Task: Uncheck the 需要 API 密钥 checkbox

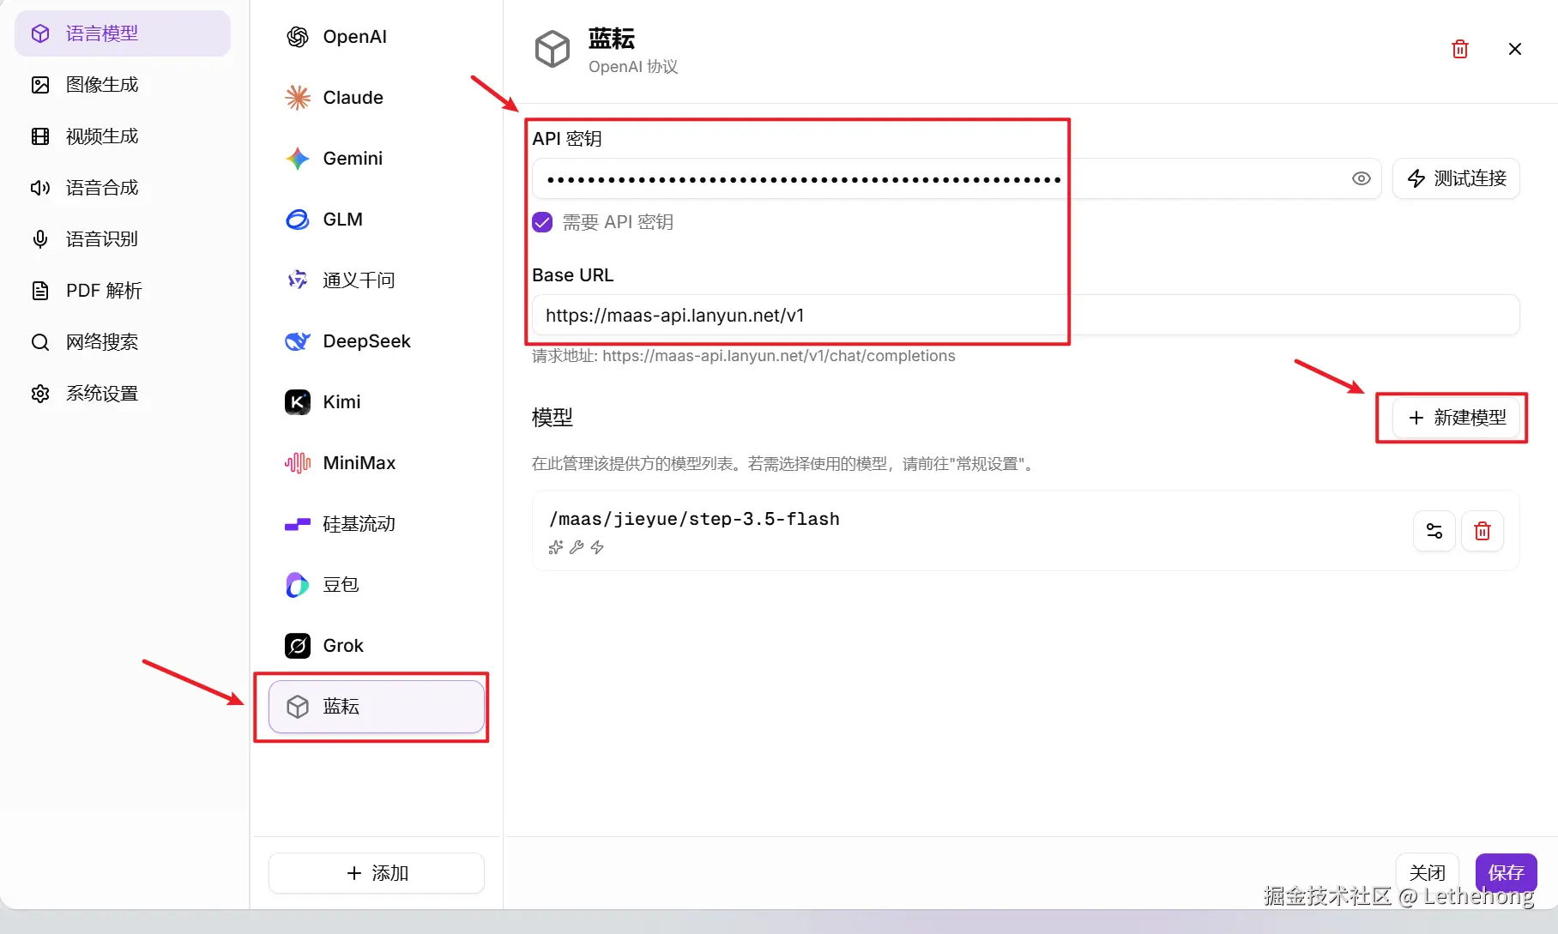Action: (542, 222)
